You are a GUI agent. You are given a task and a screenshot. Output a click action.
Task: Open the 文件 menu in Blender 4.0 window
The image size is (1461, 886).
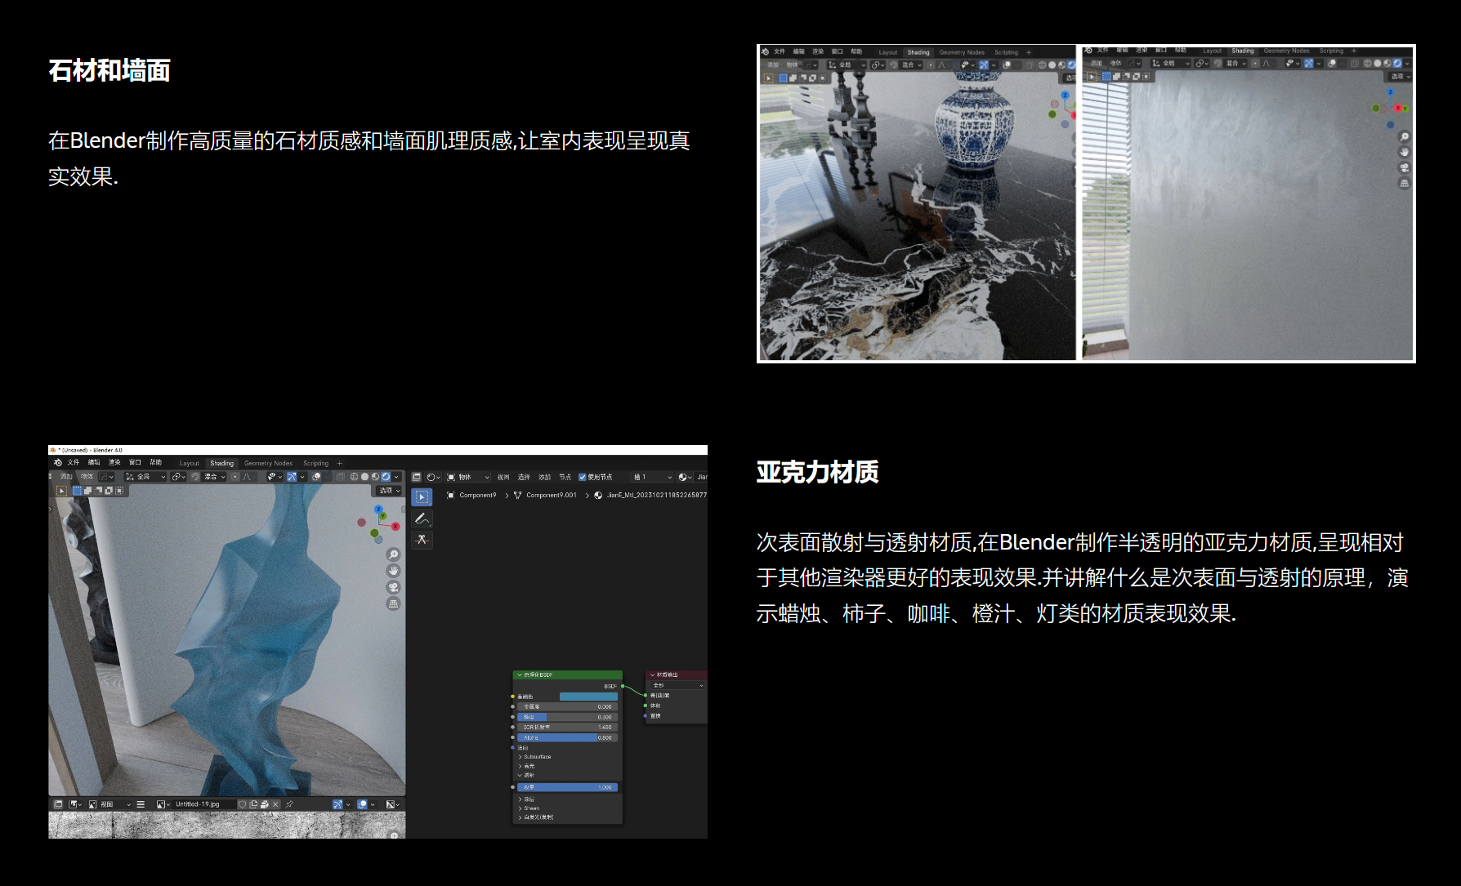74,462
